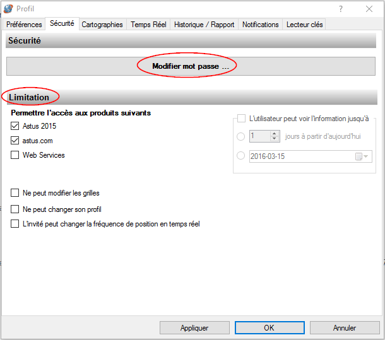Switch to the Préférences tab
Image resolution: width=385 pixels, height=340 pixels.
[24, 25]
